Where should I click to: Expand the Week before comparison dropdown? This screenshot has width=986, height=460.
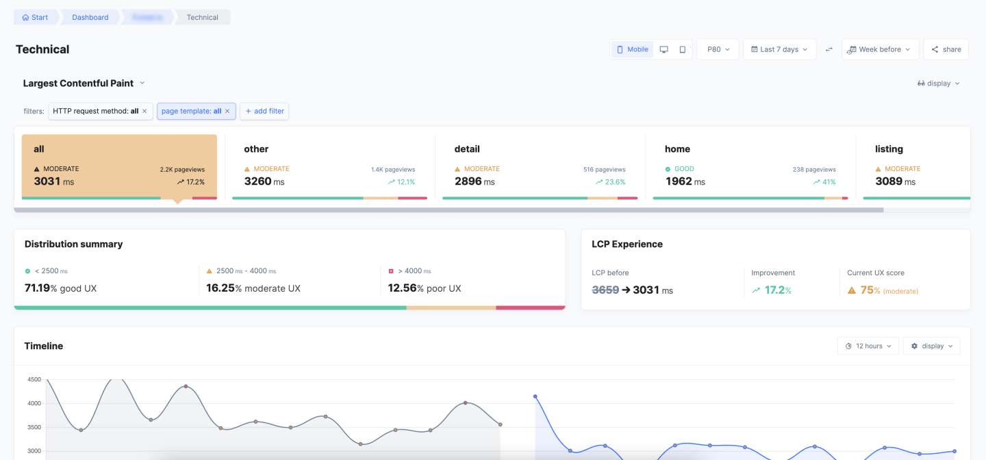[x=879, y=49]
